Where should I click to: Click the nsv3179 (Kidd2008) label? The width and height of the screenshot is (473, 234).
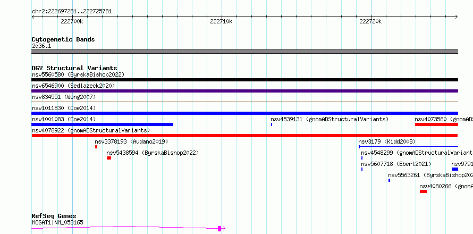pyautogui.click(x=387, y=141)
